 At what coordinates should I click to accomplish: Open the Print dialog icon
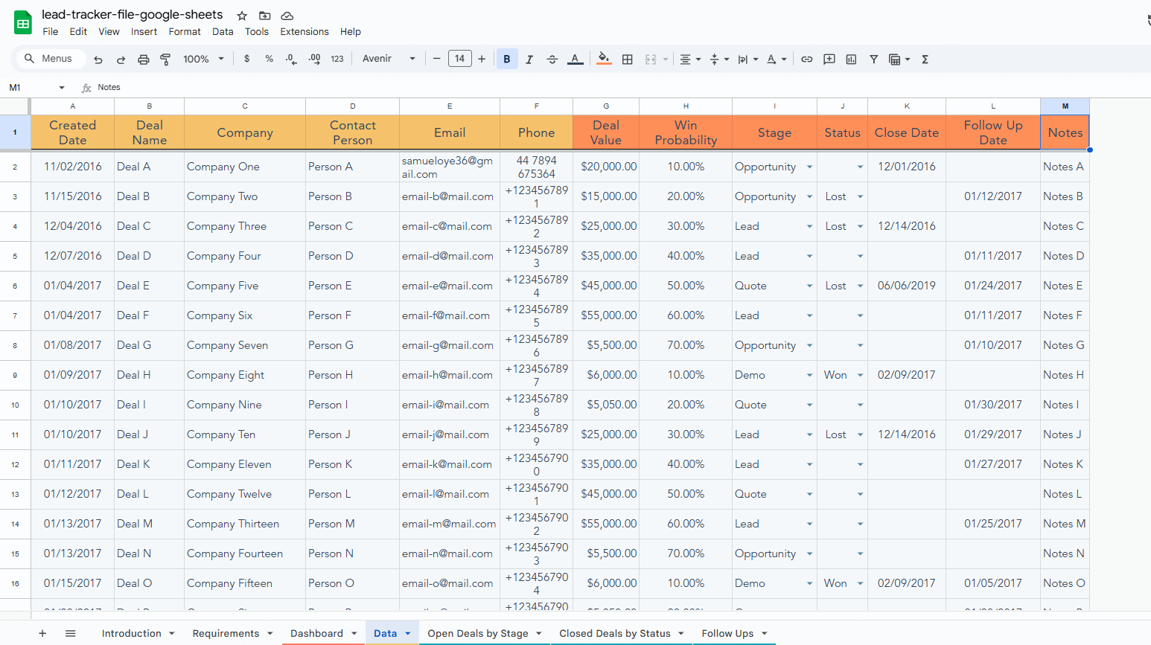pos(143,59)
